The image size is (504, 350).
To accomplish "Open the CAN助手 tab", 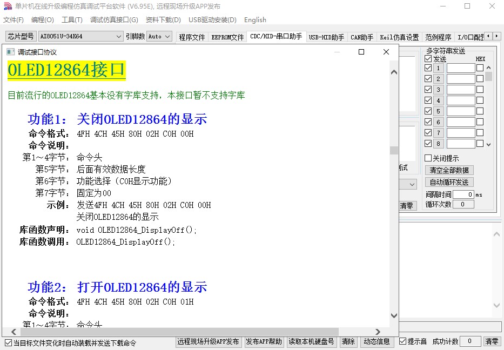I will tap(362, 37).
